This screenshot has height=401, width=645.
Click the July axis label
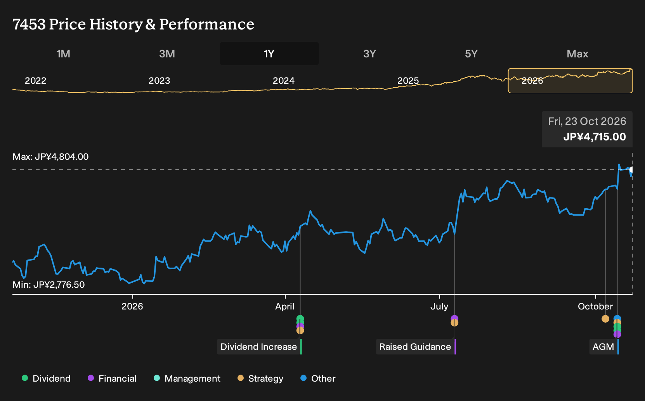pyautogui.click(x=439, y=306)
